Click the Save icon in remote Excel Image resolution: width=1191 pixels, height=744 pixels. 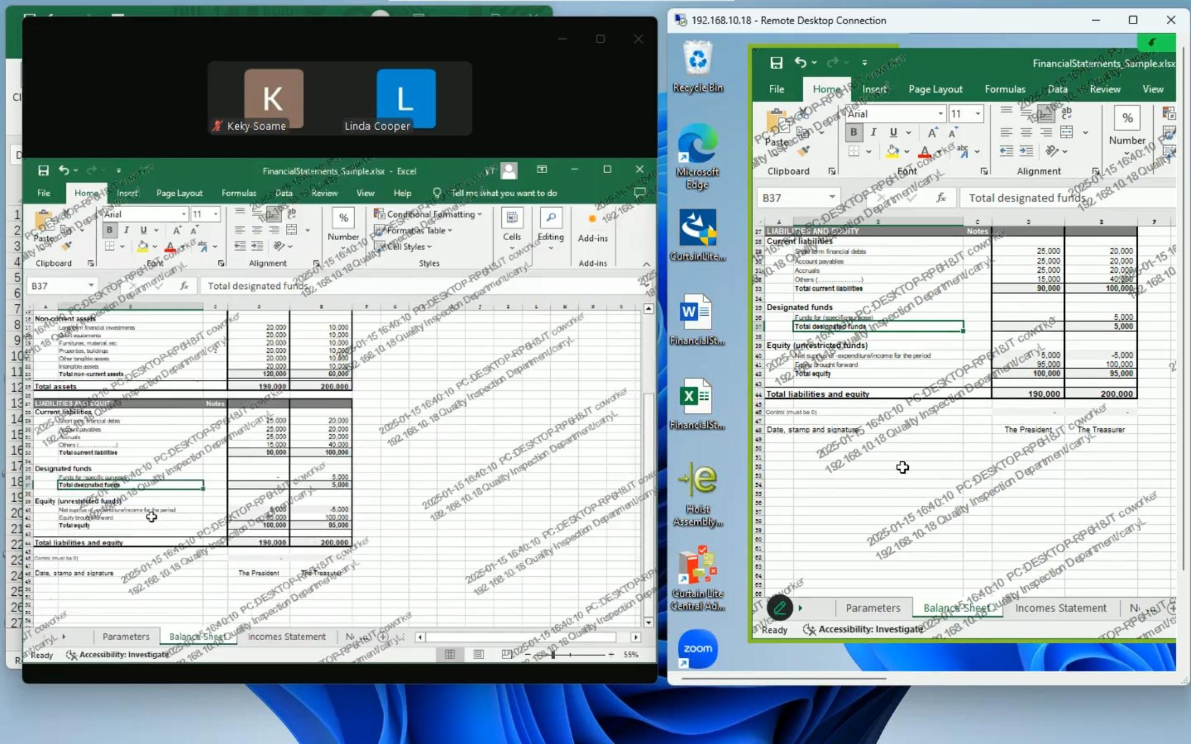tap(776, 63)
